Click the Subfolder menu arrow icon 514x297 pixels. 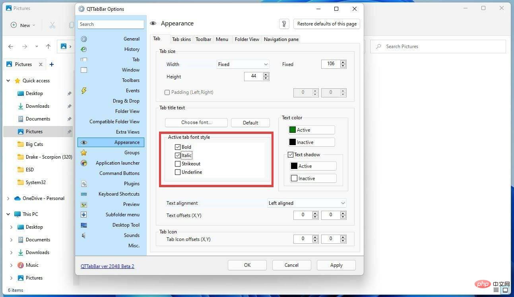(84, 215)
